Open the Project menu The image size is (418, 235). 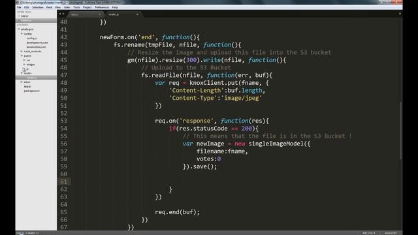pyautogui.click(x=87, y=7)
